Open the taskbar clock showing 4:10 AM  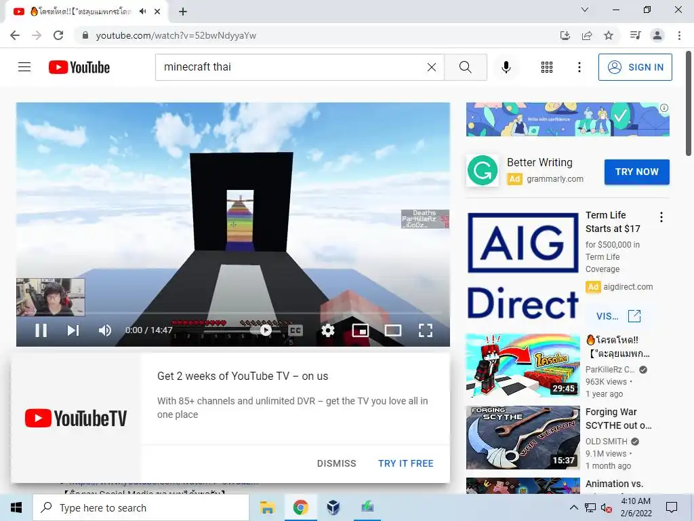click(636, 507)
